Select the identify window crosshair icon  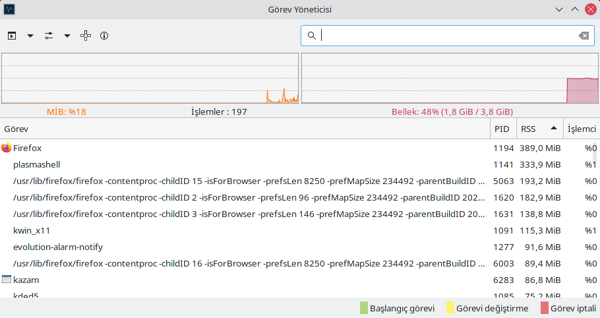click(x=86, y=36)
